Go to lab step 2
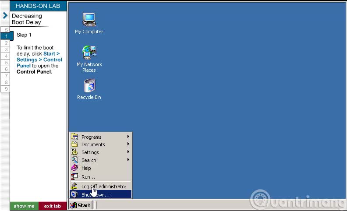 (x=6, y=43)
